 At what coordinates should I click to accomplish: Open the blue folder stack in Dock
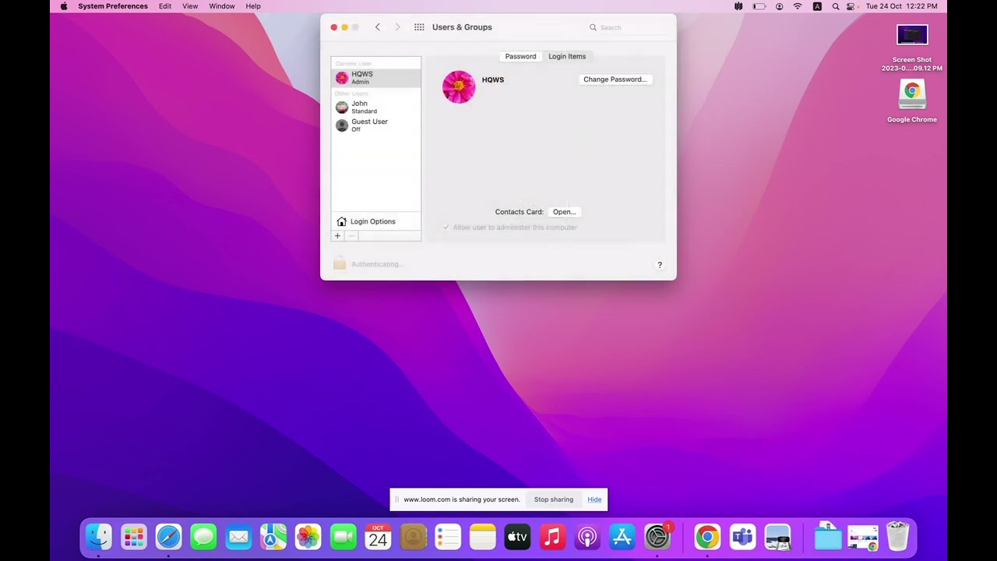point(828,537)
